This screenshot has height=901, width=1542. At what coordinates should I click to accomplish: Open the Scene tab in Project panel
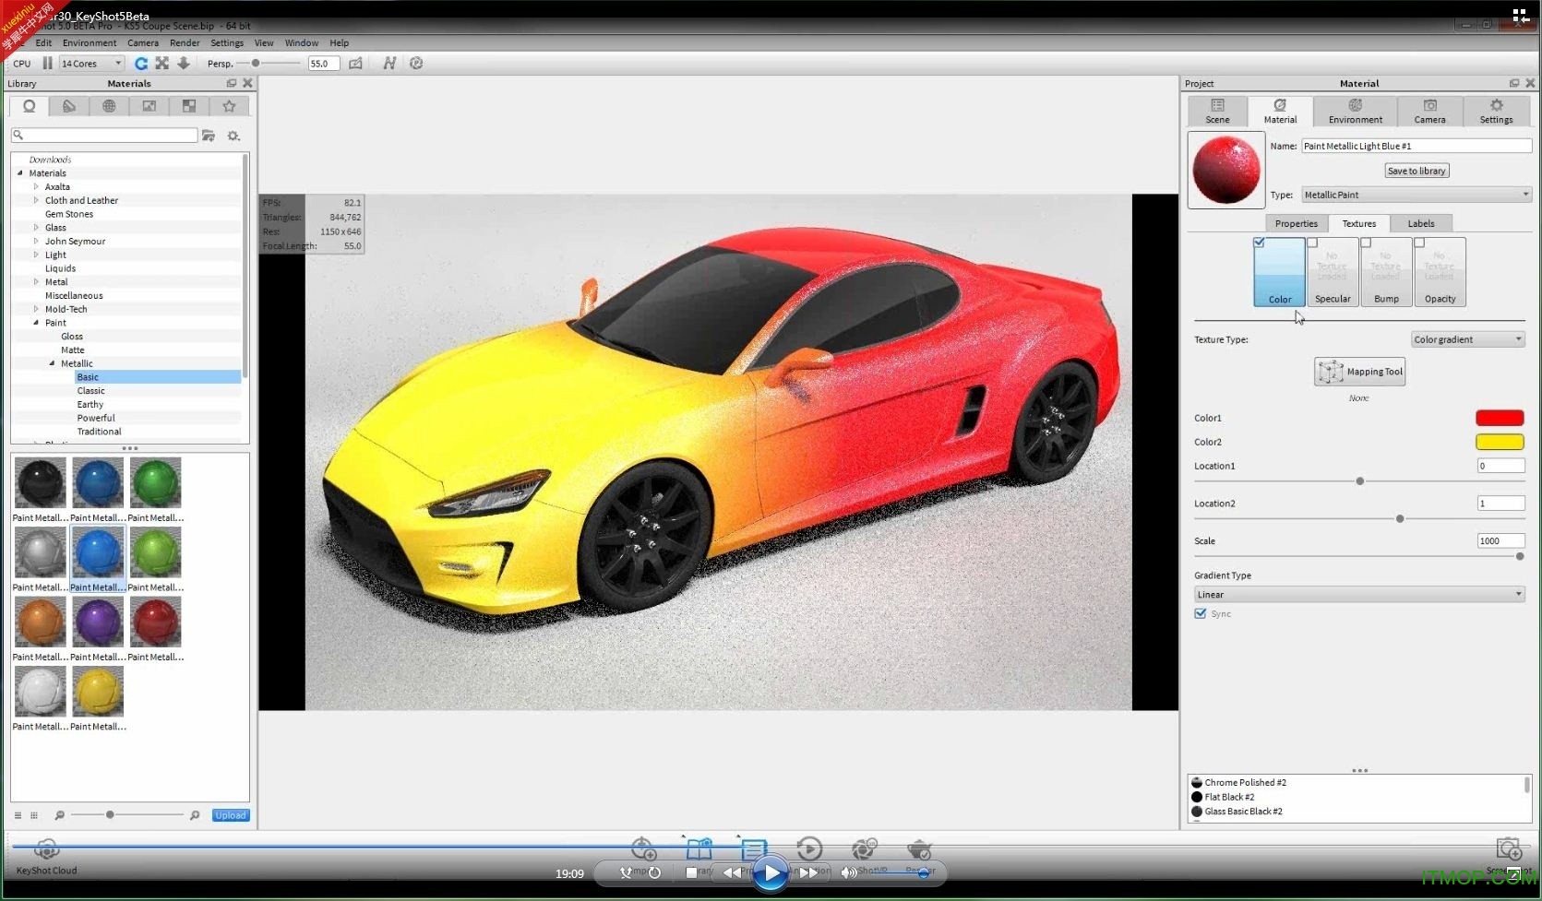tap(1217, 111)
